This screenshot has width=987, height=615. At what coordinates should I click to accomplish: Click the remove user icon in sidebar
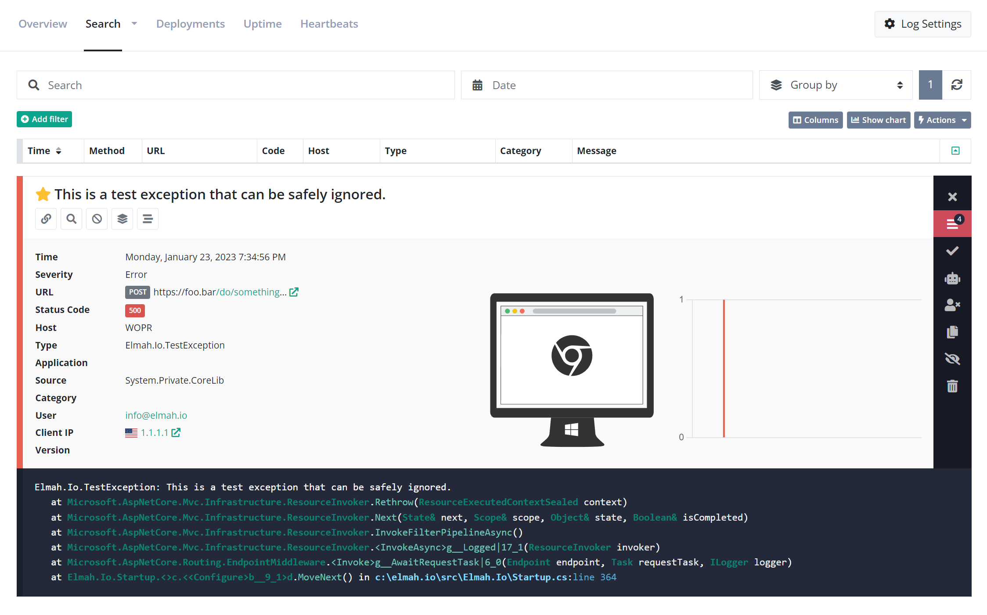(x=952, y=305)
